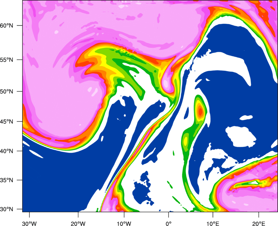Click the 10°W longitude label
278x226 pixels.
tap(124, 224)
